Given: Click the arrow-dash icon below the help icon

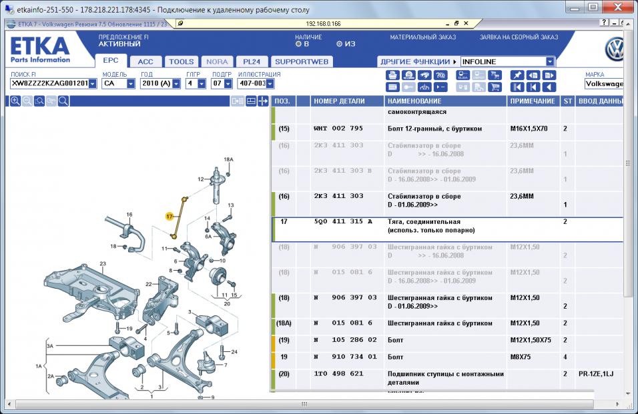Looking at the screenshot, I should (x=440, y=87).
